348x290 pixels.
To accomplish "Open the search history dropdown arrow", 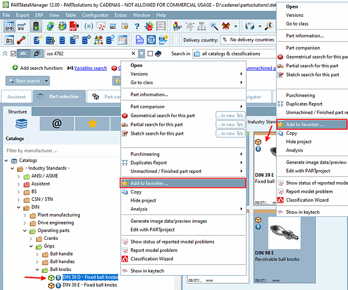I will pos(142,53).
